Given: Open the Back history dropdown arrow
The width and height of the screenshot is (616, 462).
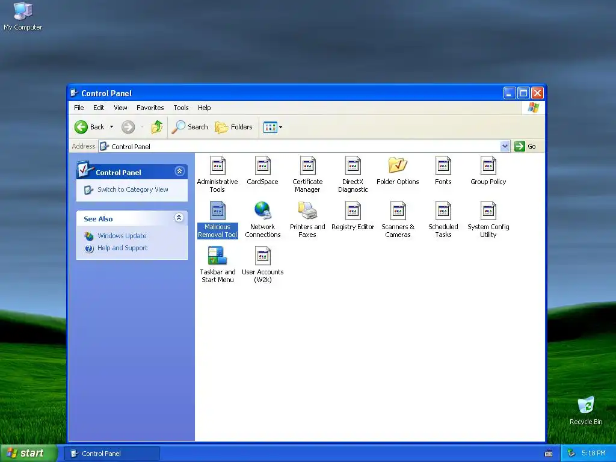Looking at the screenshot, I should [111, 127].
